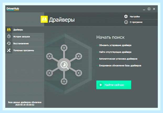The width and height of the screenshot is (163, 113).
Task: Click text Обновить устаревшие драйвера
Action: (x=115, y=45)
